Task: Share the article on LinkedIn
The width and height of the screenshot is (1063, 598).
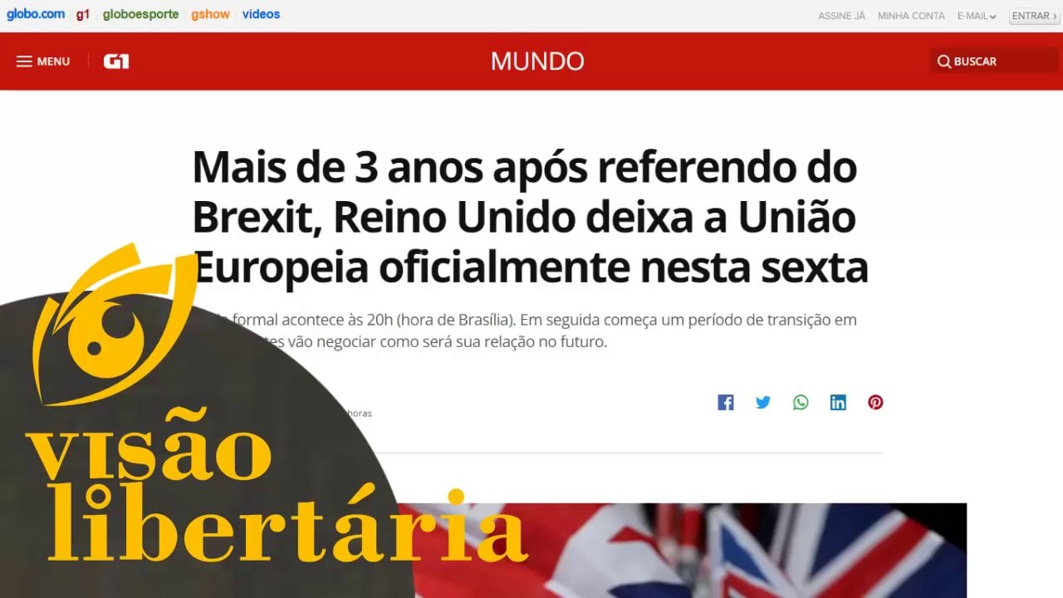Action: (838, 403)
